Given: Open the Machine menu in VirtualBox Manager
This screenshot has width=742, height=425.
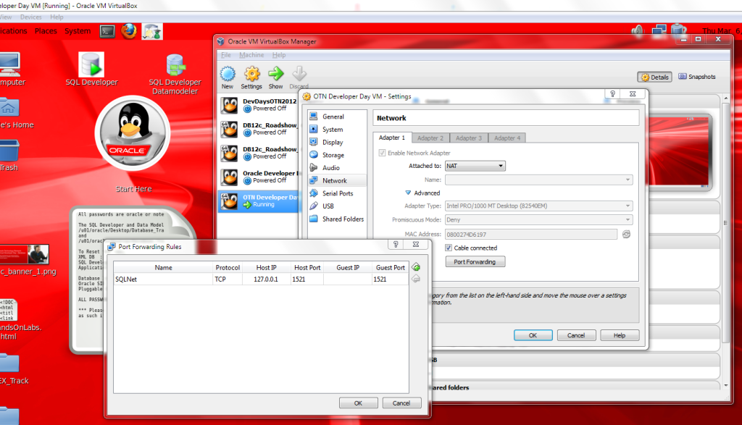Looking at the screenshot, I should click(x=251, y=55).
